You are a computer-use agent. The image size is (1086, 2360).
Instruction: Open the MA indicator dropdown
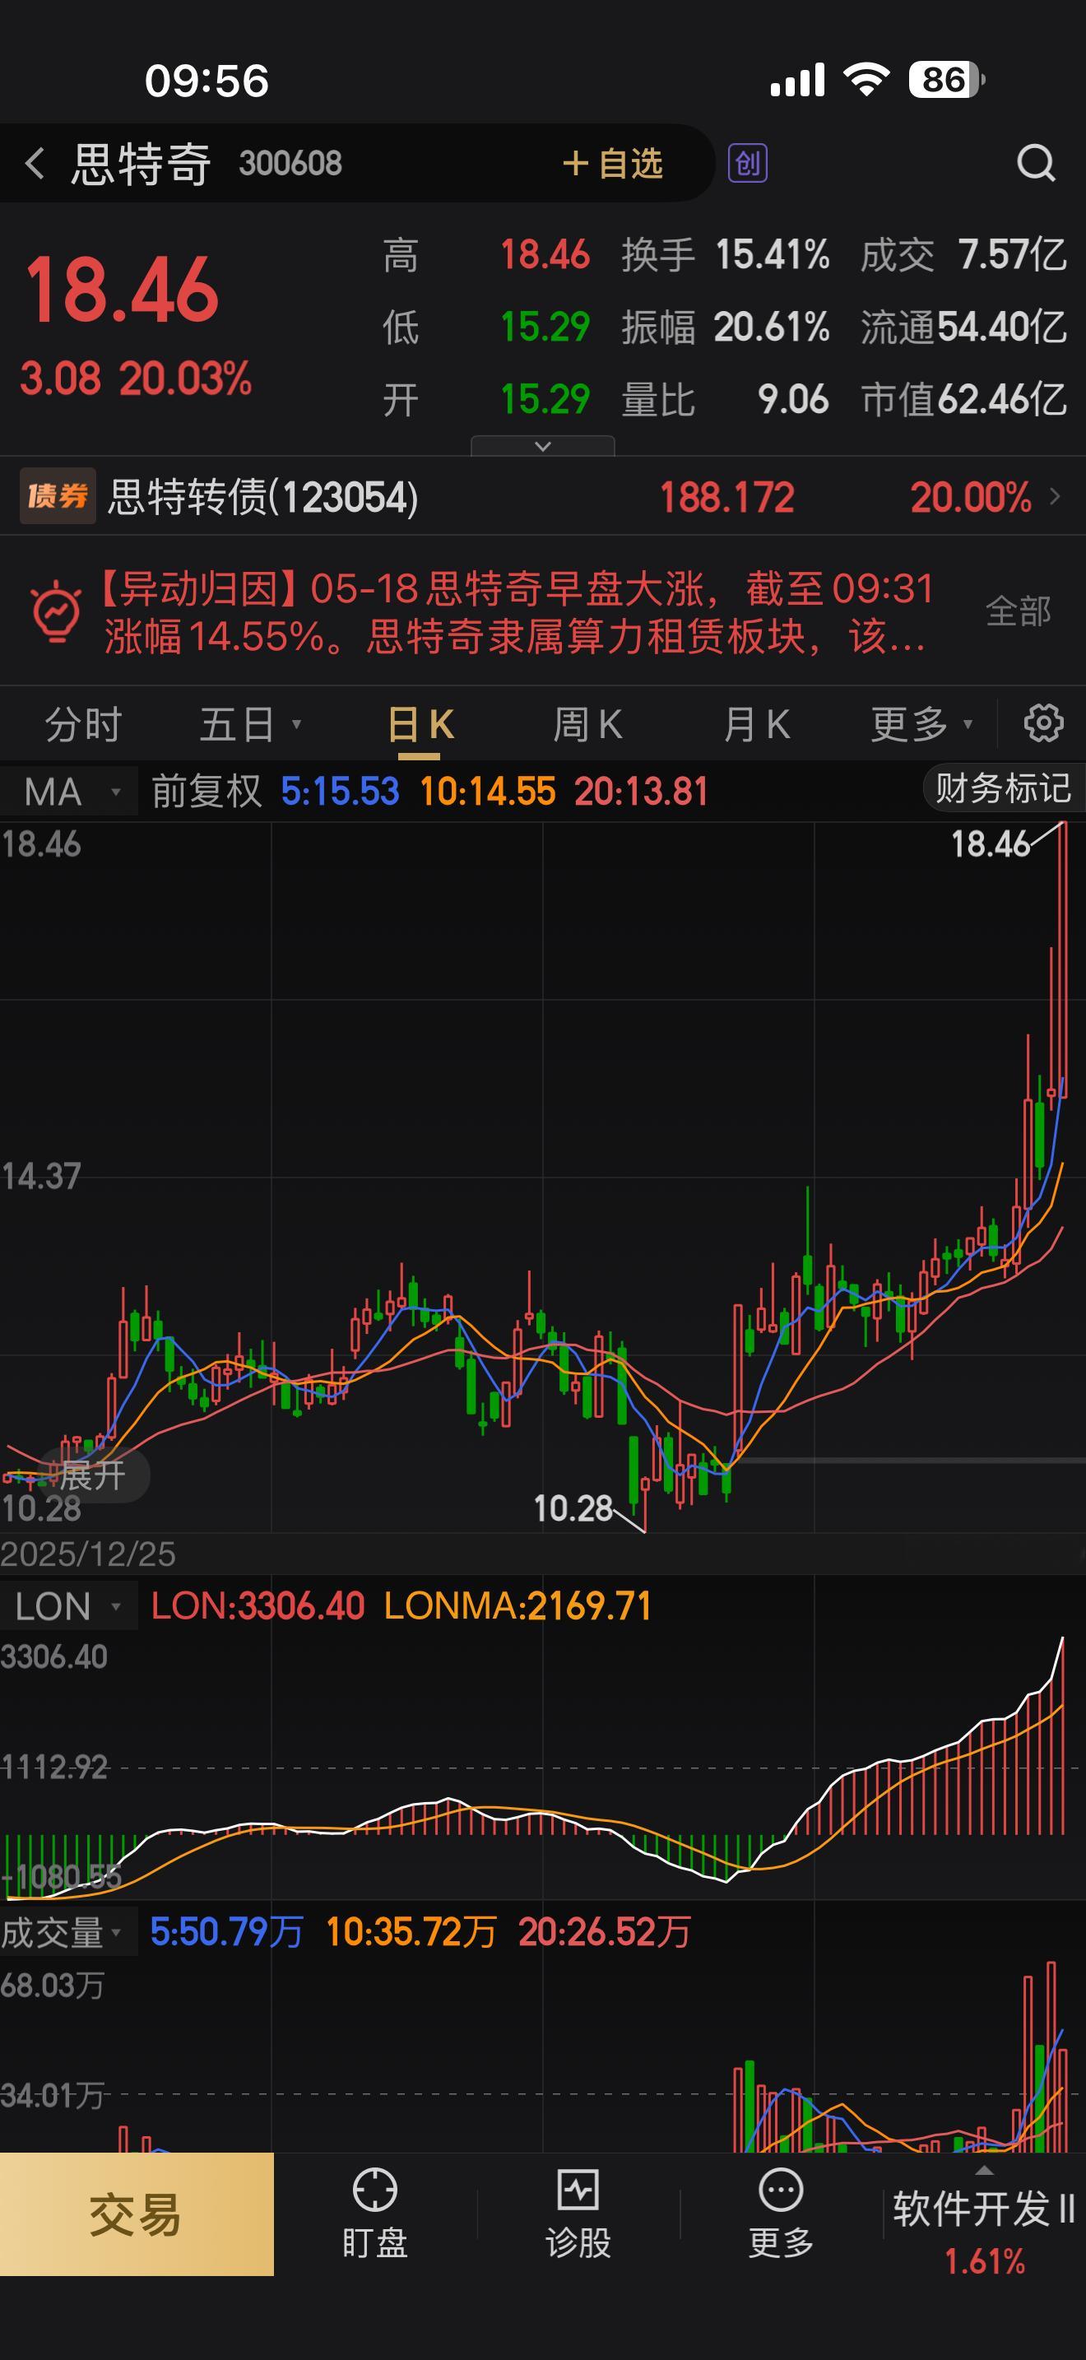(x=70, y=791)
